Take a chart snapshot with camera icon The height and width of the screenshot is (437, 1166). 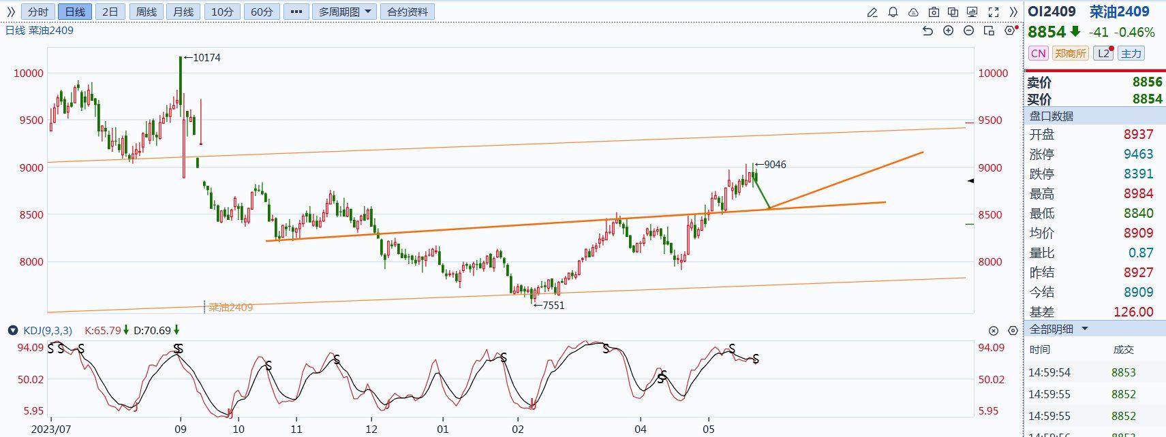[934, 12]
